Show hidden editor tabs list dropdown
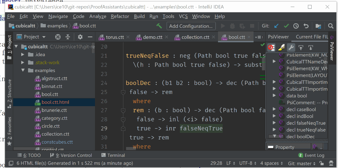Image resolution: width=338 pixels, height=168 pixels. tap(259, 37)
